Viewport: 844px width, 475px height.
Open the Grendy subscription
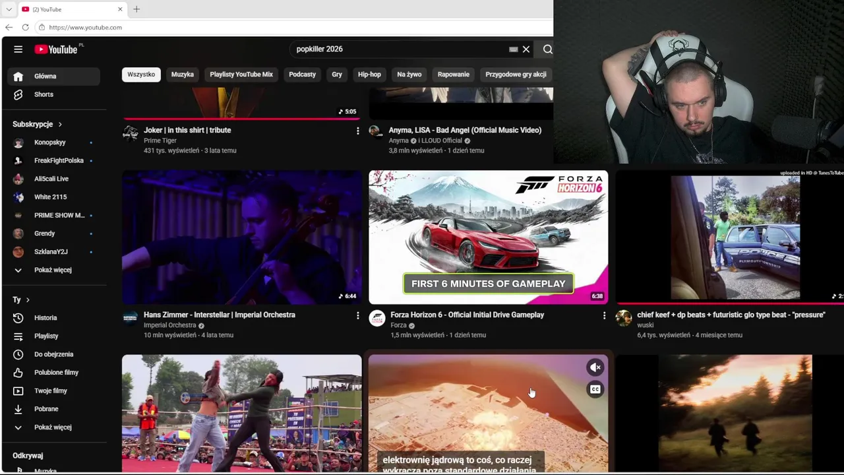pos(54,234)
